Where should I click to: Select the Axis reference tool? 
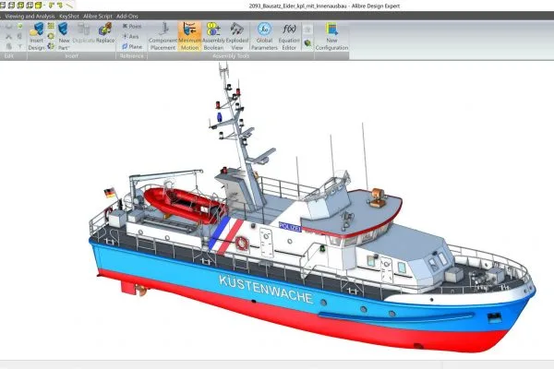point(131,36)
